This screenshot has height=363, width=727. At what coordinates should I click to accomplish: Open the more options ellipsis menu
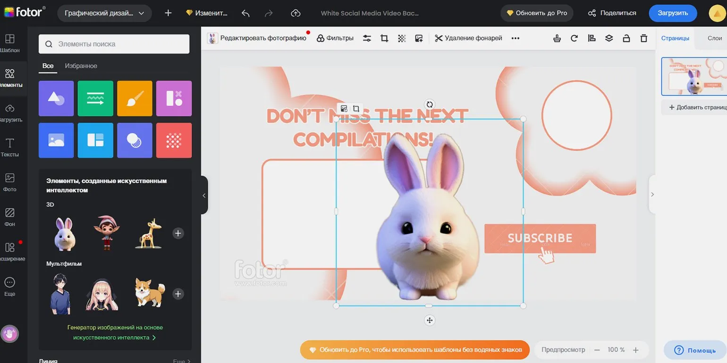515,38
